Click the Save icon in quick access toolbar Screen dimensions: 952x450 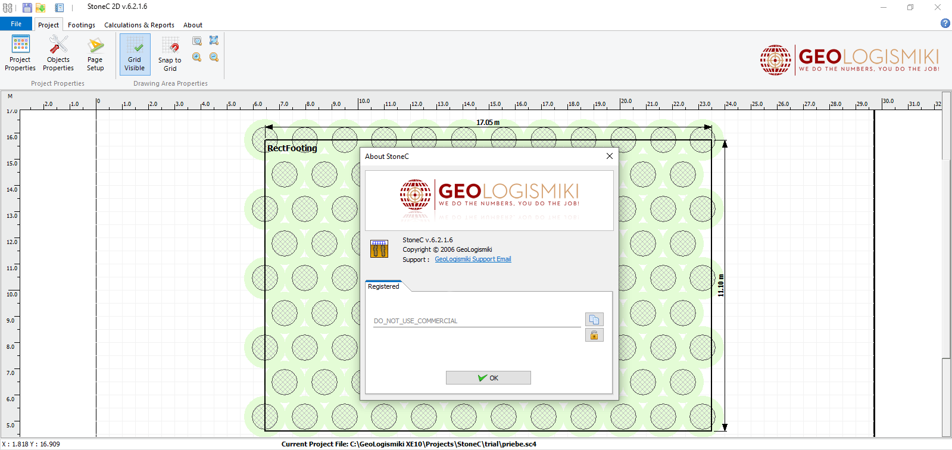pos(27,8)
